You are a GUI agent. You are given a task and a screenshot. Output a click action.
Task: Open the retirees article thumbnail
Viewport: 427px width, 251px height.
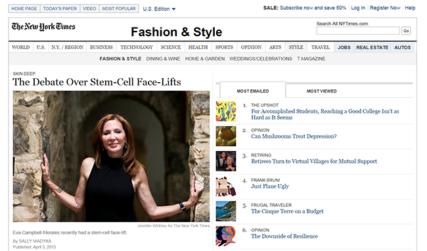click(226, 161)
